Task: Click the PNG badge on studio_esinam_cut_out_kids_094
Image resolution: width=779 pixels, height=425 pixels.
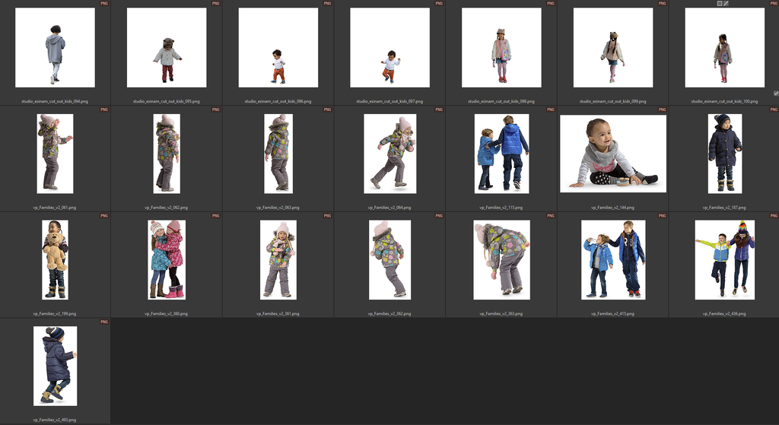Action: (x=104, y=4)
